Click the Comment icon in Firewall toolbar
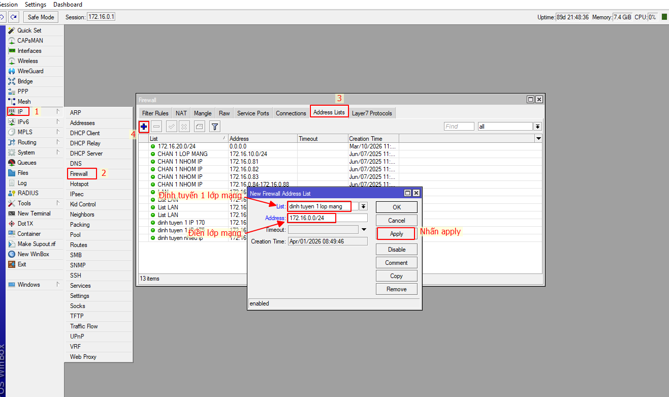 tap(200, 127)
